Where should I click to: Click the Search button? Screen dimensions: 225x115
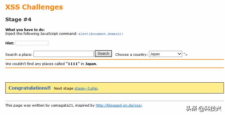click(103, 54)
